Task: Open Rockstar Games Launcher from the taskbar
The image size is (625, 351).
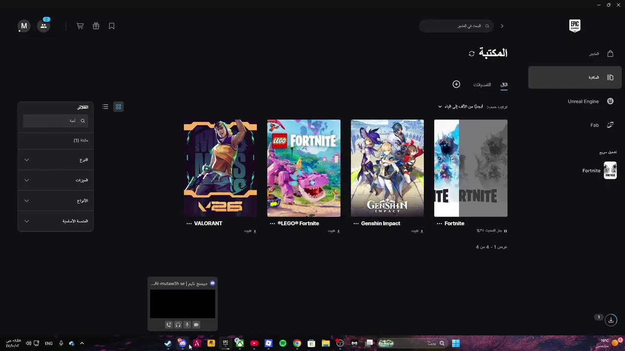Action: pyautogui.click(x=211, y=343)
